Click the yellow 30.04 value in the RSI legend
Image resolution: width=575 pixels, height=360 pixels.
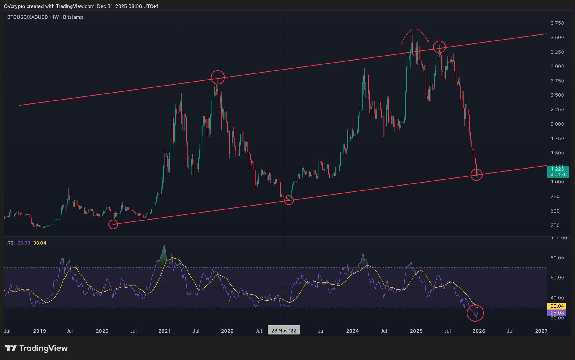(x=40, y=243)
